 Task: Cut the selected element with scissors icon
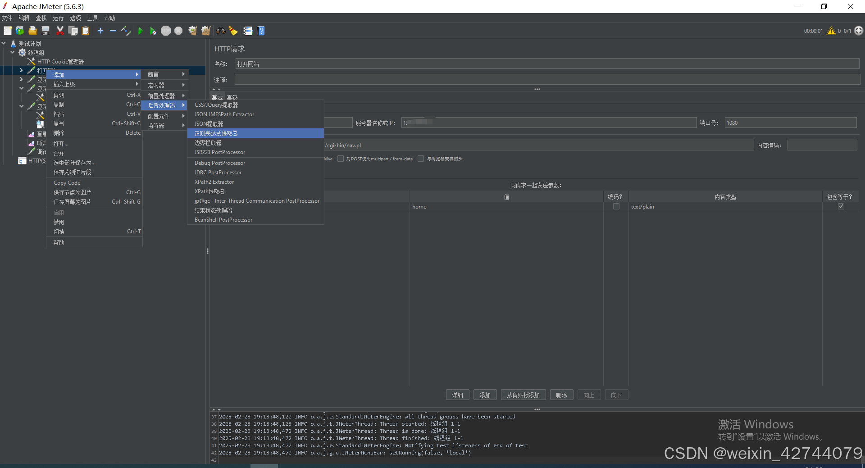click(60, 31)
